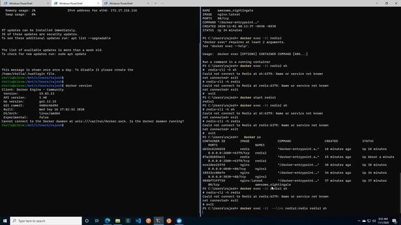Image resolution: width=401 pixels, height=225 pixels.
Task: Click the 'CONTAINER ID' column header
Action: coord(214,141)
